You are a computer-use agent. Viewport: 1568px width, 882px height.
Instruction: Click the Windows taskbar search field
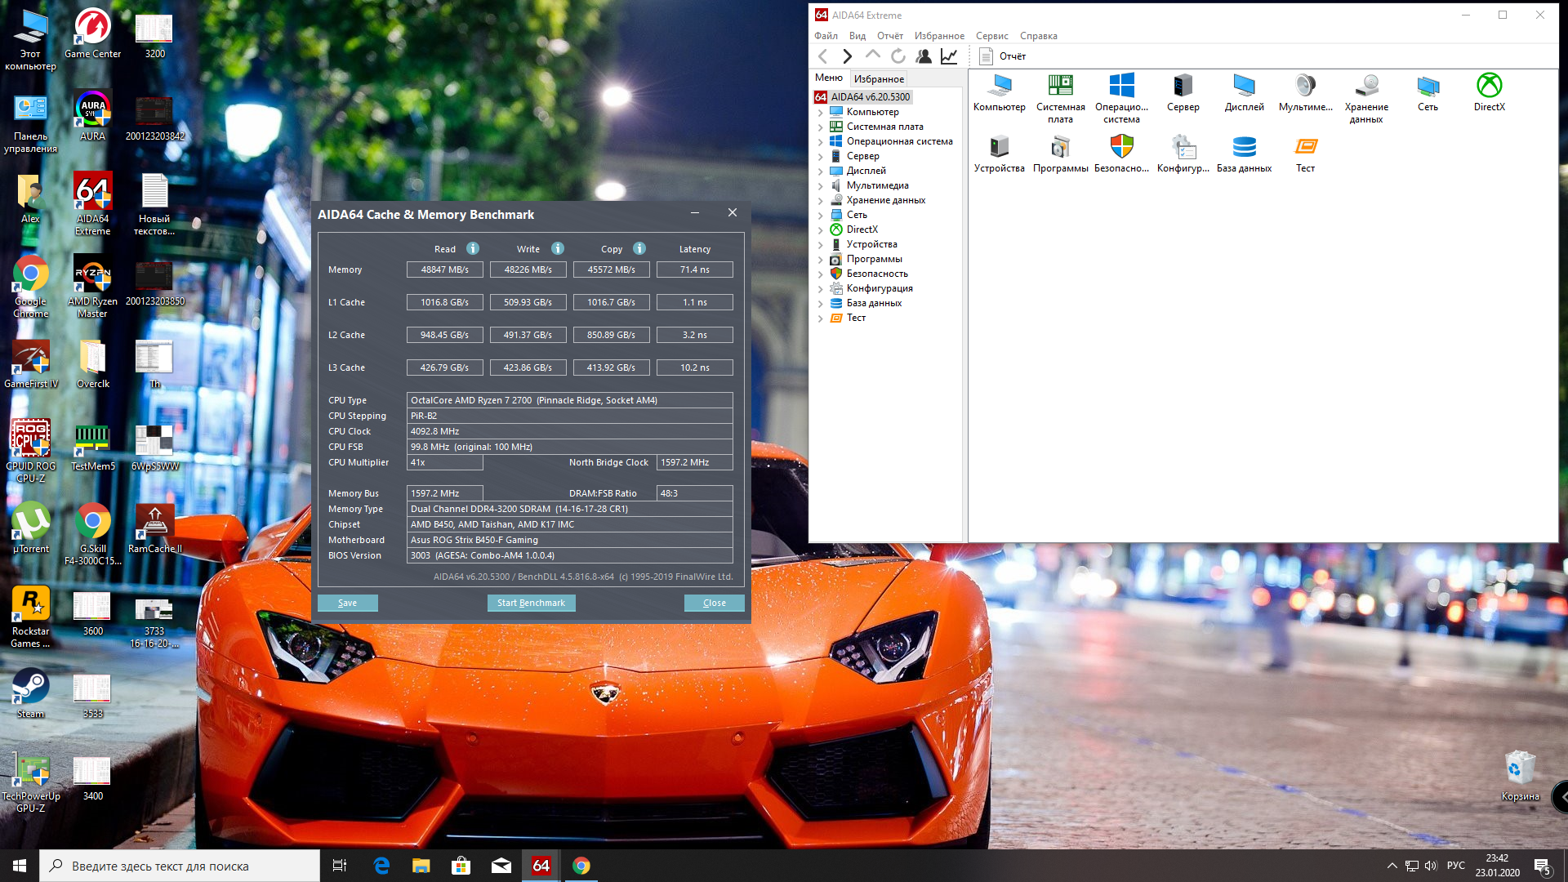click(180, 866)
